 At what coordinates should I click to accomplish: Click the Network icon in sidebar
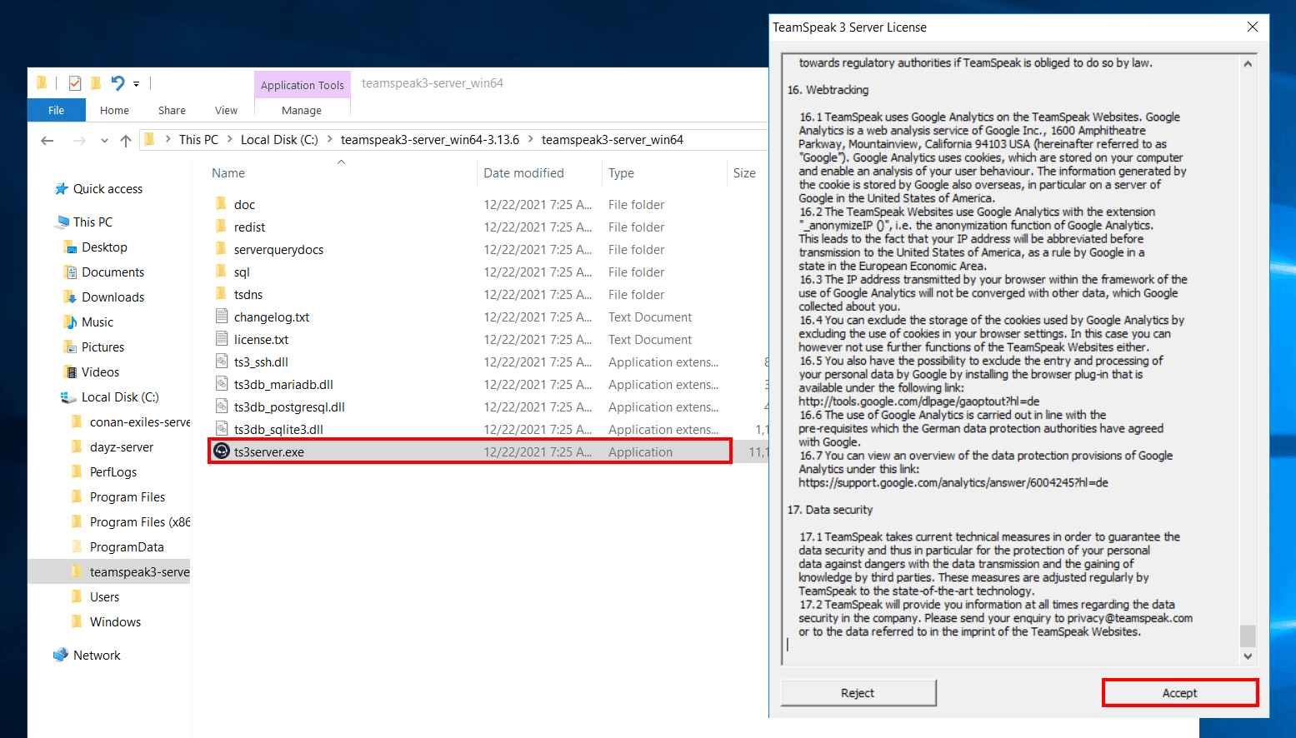61,656
